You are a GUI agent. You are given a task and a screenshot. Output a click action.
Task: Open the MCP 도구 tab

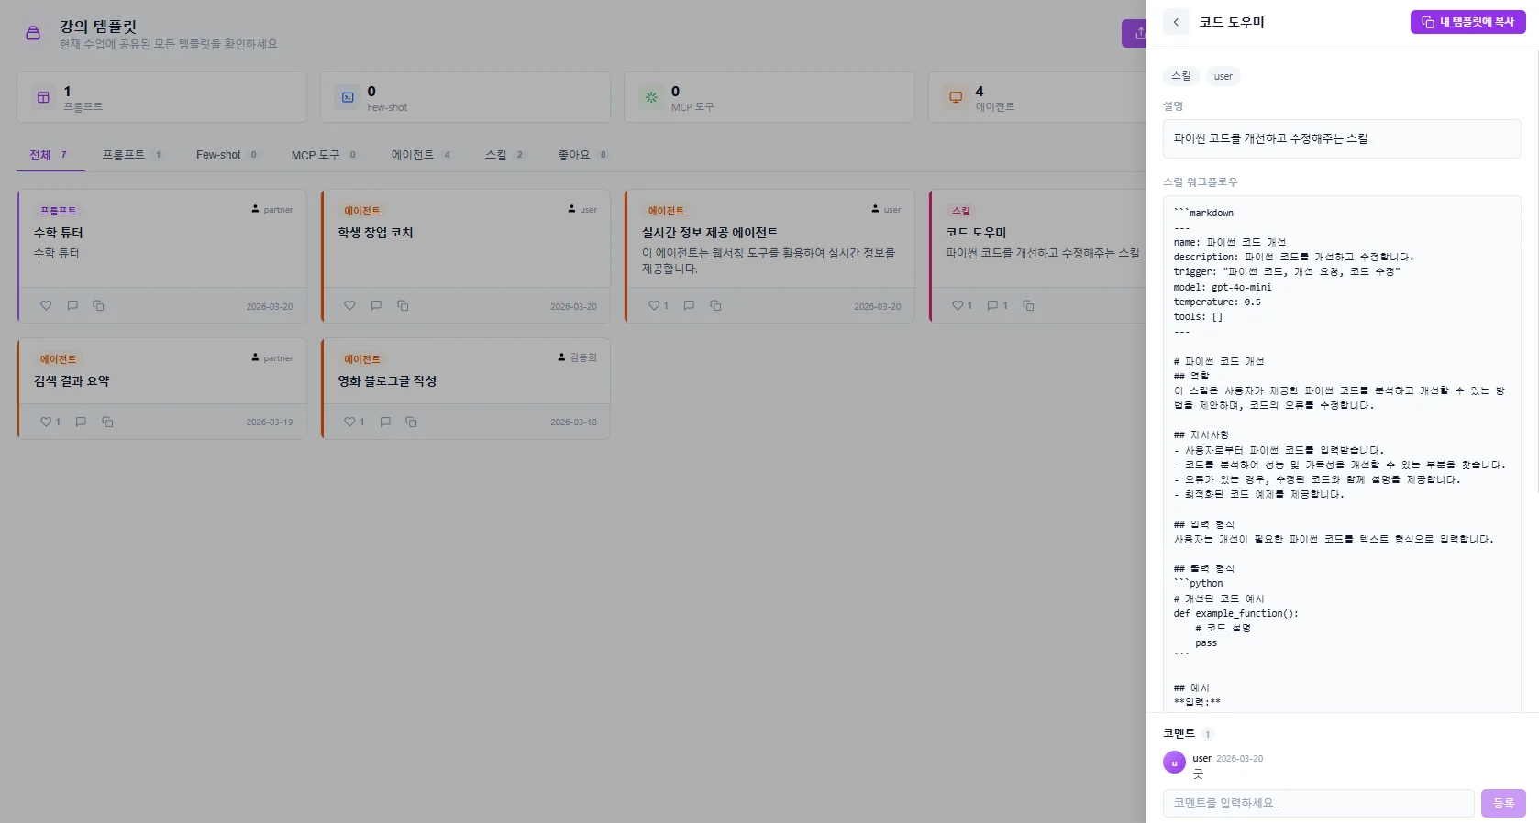coord(324,155)
